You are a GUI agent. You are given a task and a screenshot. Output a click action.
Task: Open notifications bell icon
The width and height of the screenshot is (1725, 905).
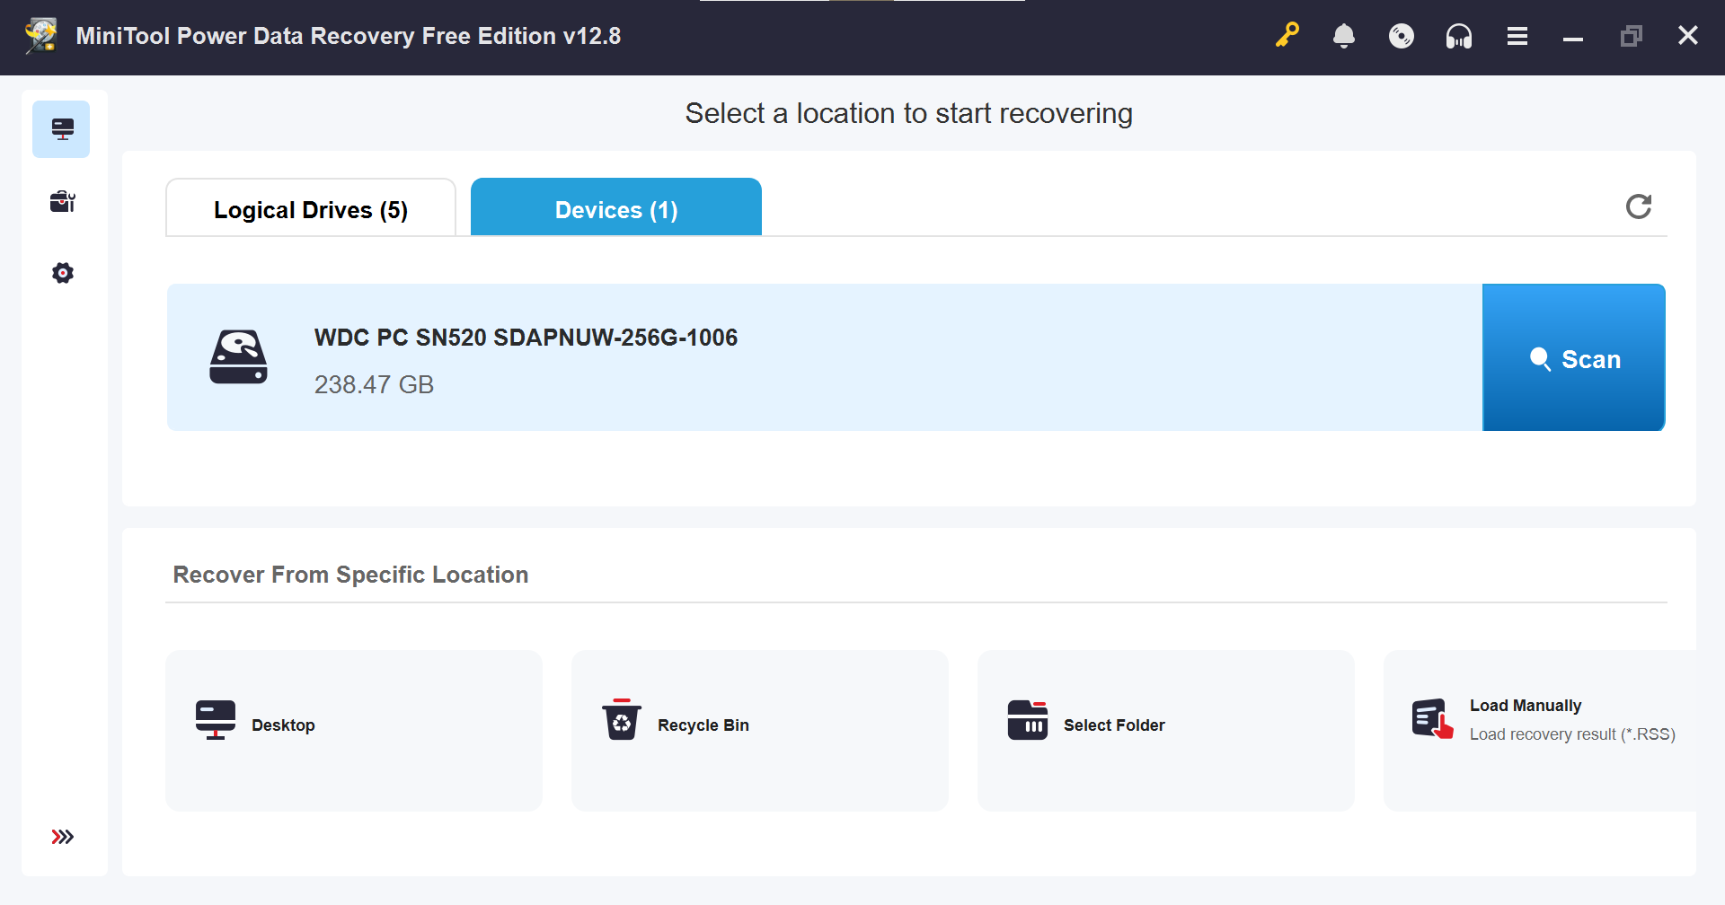pos(1344,36)
